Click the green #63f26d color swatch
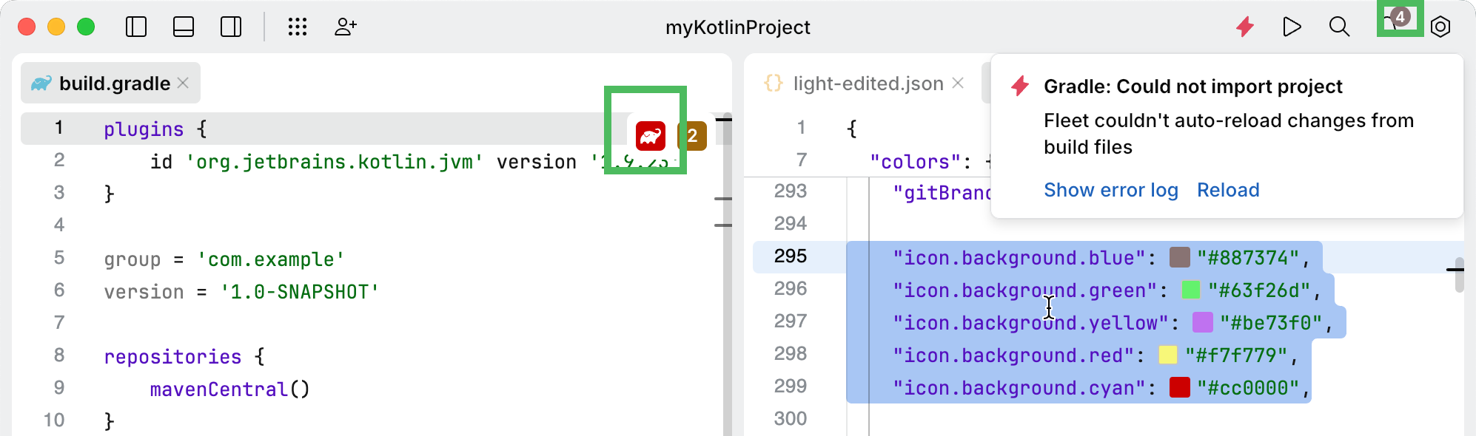This screenshot has height=436, width=1476. pos(1191,290)
